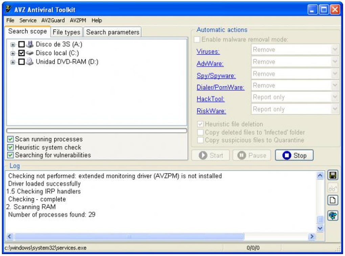Click the log vertical scrollbar thumb
The image size is (345, 256).
tap(320, 220)
